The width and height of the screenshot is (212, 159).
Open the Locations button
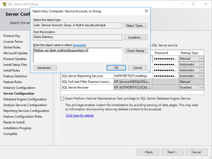(135, 37)
